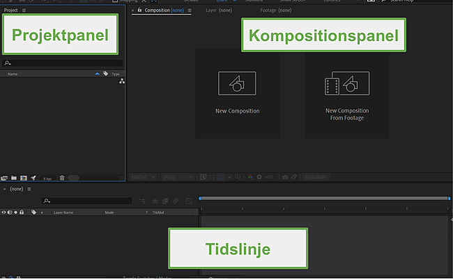453x280 pixels.
Task: Open the Composition Mini-Flowchart icon
Action: click(142, 201)
